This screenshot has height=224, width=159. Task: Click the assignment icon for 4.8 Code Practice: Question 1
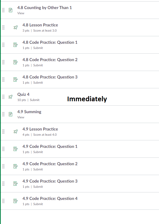pyautogui.click(x=16, y=45)
